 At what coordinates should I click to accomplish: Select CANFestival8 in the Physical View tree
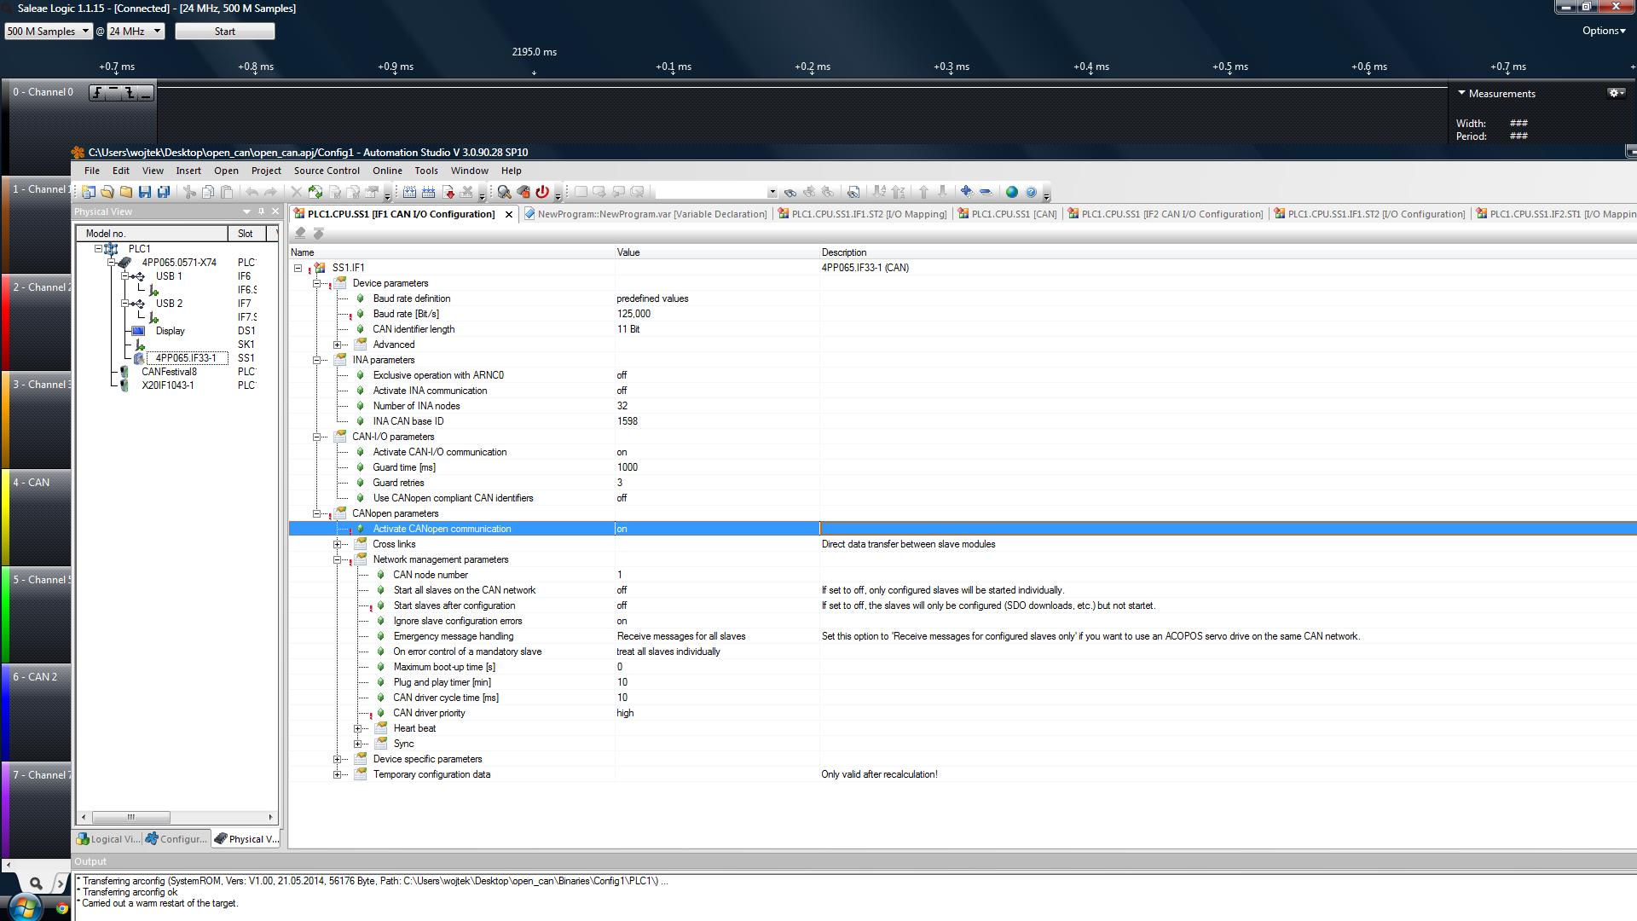[169, 372]
